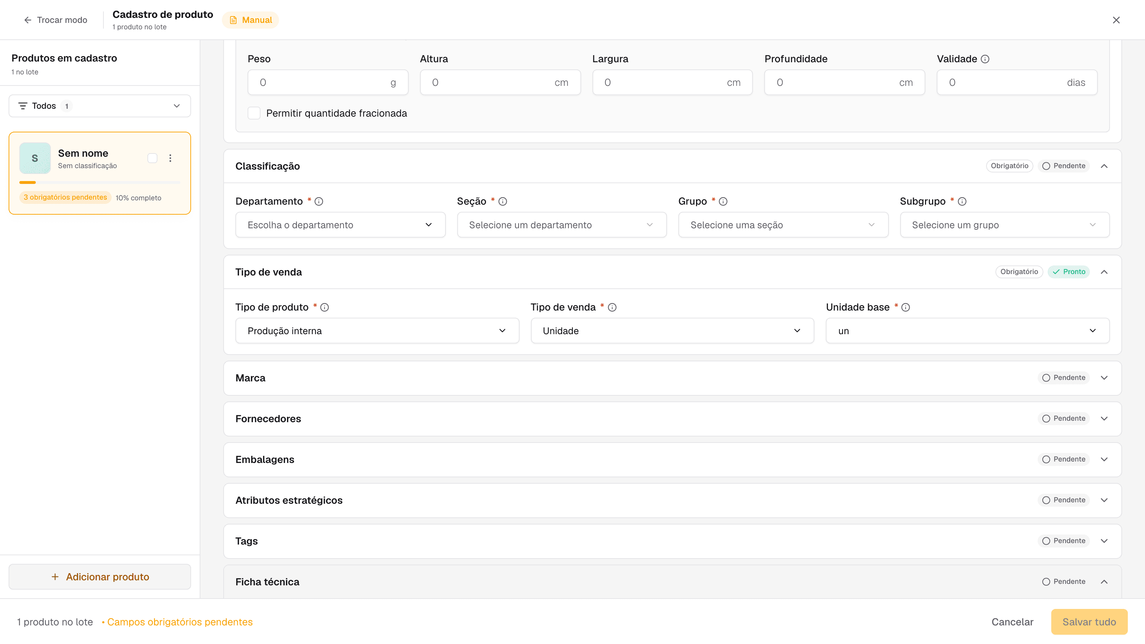Select the Sem nome product checkbox
Screen dimensions: 1145x644
152,158
